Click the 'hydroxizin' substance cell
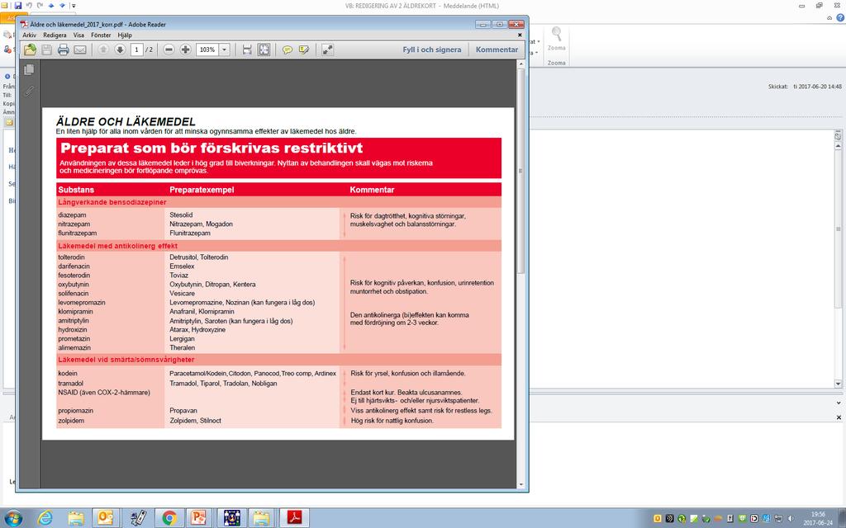Screen dimensions: 846x528 point(74,330)
